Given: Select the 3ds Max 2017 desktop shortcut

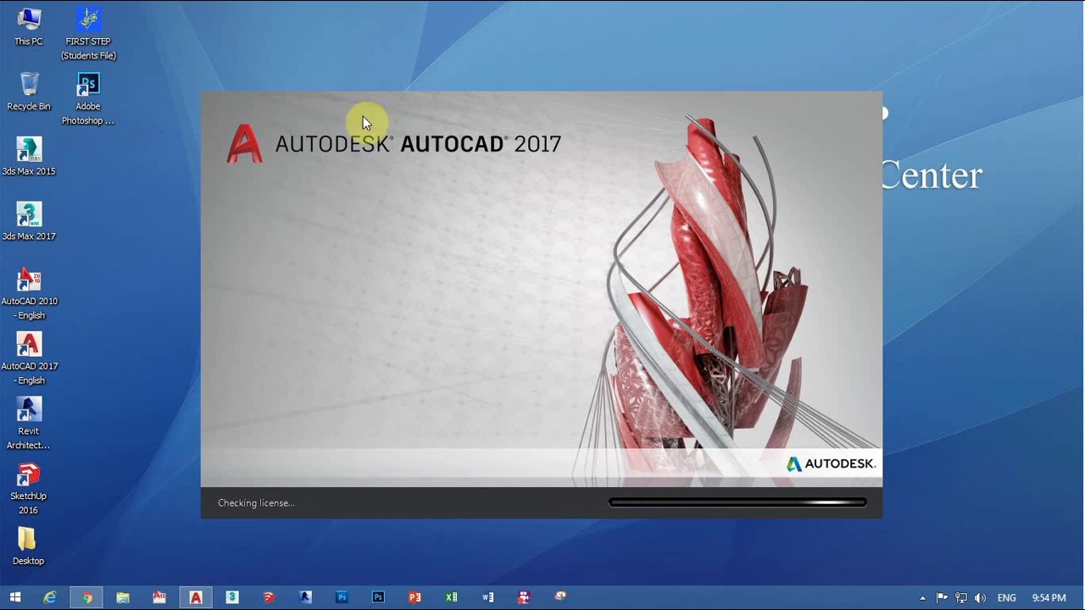Looking at the screenshot, I should pyautogui.click(x=29, y=222).
